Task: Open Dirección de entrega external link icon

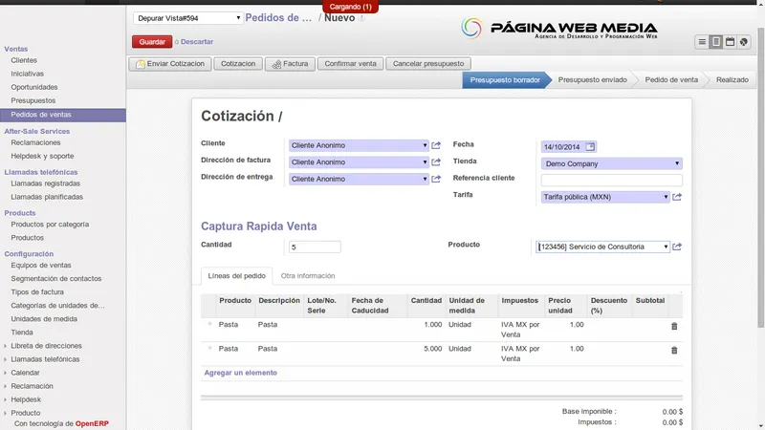Action: pos(436,179)
